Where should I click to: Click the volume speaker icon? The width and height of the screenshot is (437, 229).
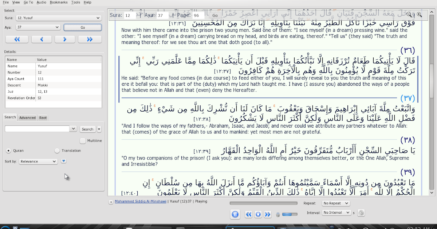[x=278, y=214]
